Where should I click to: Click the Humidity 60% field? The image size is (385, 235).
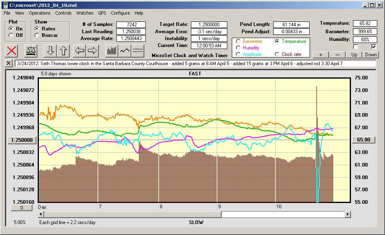click(365, 40)
